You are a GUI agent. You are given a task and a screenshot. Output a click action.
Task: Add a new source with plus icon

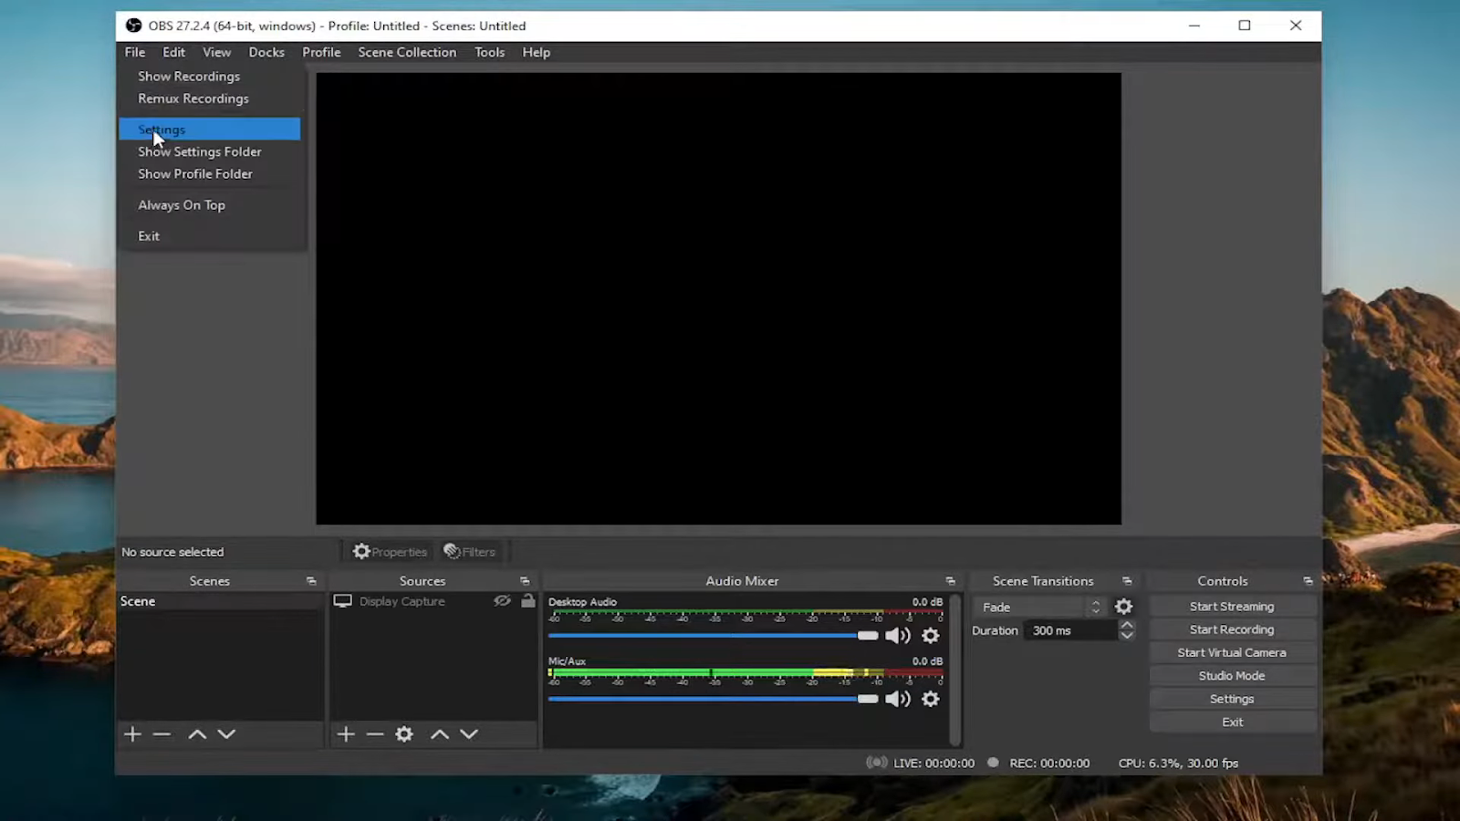pyautogui.click(x=346, y=733)
